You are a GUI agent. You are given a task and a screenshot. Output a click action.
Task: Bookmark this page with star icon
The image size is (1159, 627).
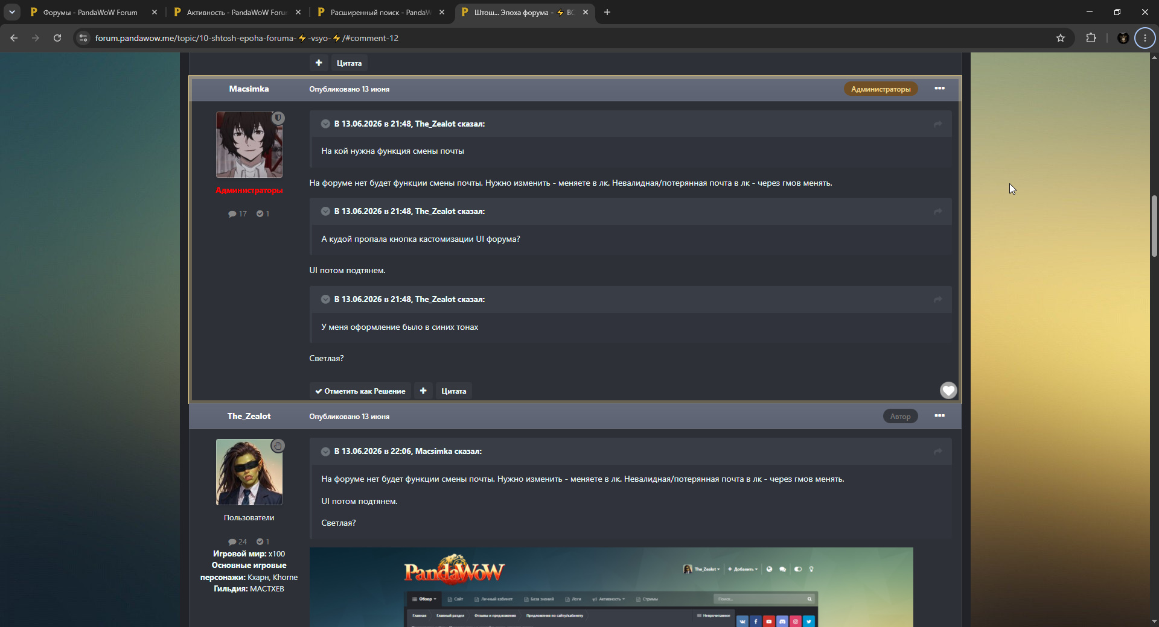[1061, 38]
